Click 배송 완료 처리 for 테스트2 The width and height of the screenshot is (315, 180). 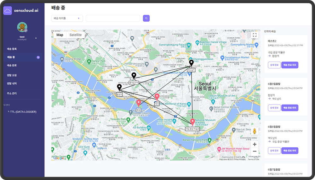(x=290, y=65)
